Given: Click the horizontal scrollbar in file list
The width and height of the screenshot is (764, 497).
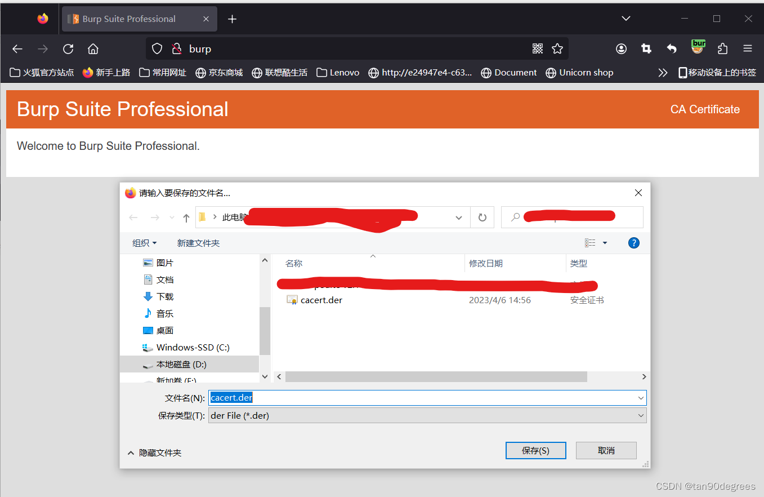Looking at the screenshot, I should coord(436,376).
